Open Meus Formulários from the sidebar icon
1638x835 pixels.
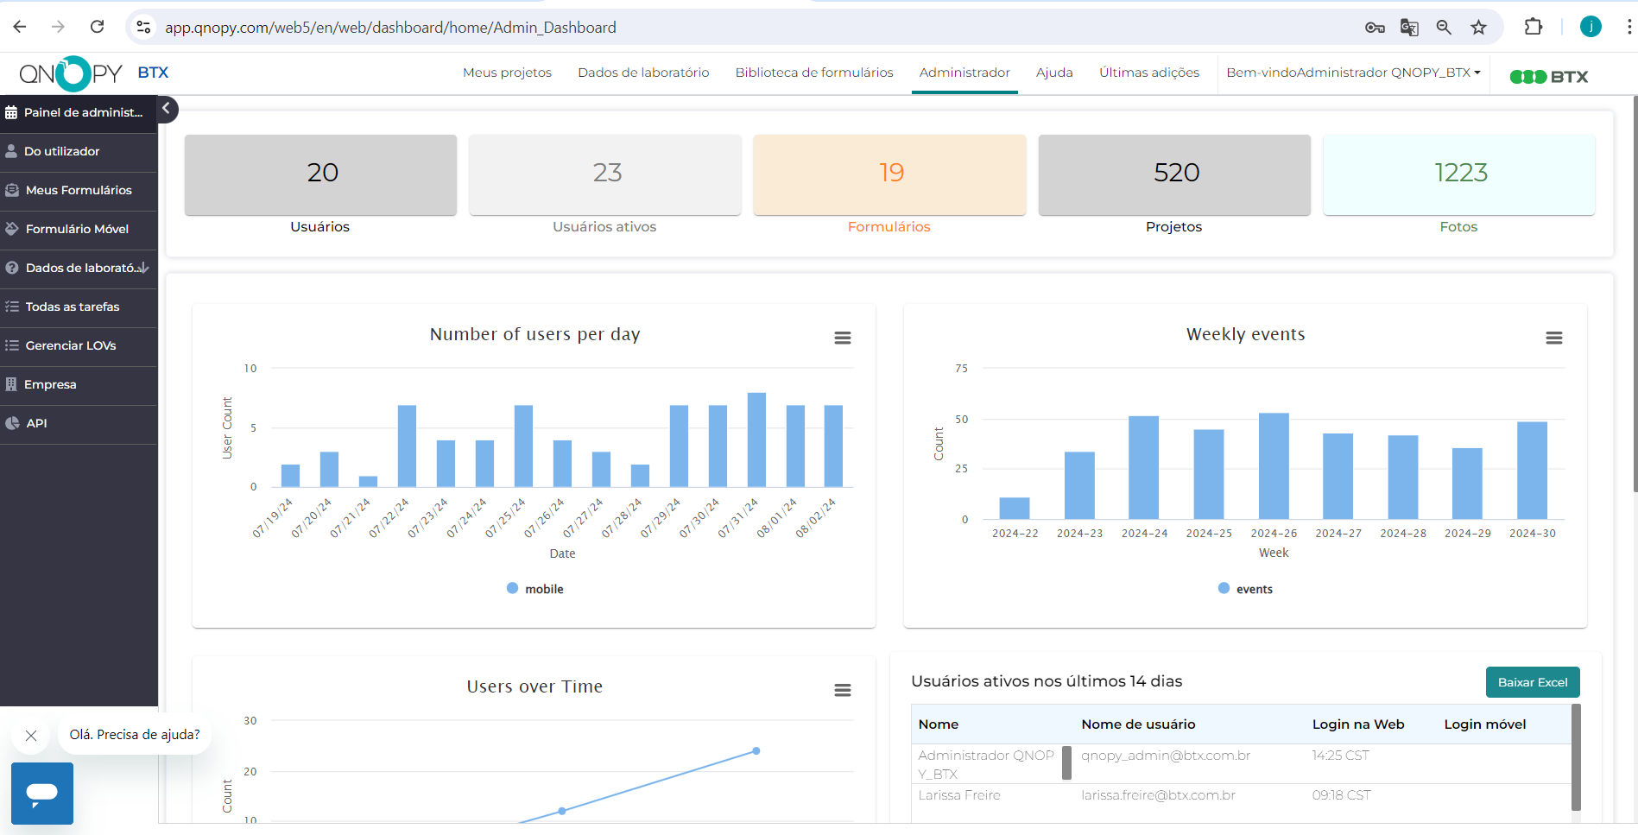pos(11,190)
